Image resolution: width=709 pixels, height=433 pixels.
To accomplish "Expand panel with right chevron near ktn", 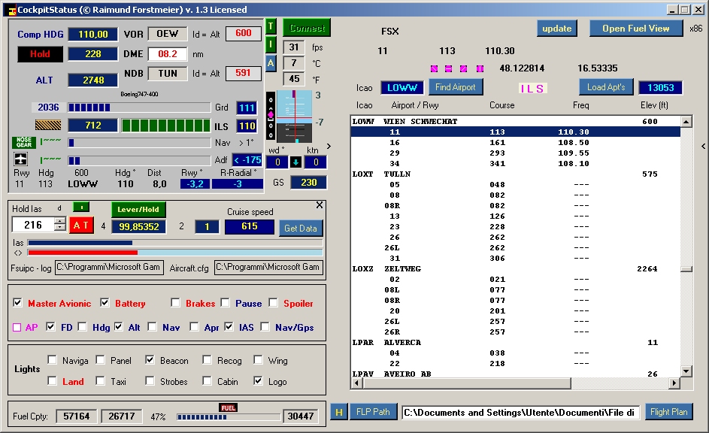I will 329,146.
